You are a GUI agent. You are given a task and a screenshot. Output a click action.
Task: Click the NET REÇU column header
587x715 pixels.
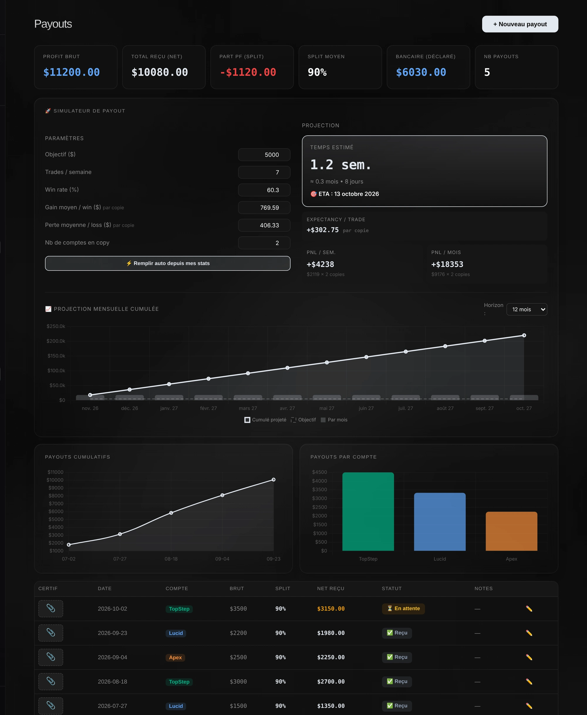pyautogui.click(x=330, y=588)
